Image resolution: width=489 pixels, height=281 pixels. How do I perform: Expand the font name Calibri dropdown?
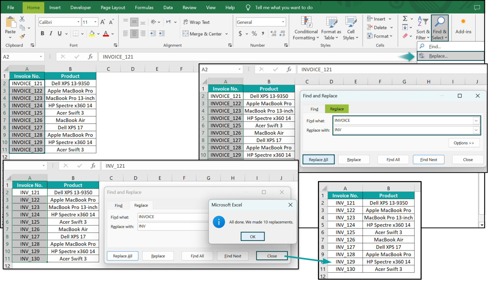(78, 22)
